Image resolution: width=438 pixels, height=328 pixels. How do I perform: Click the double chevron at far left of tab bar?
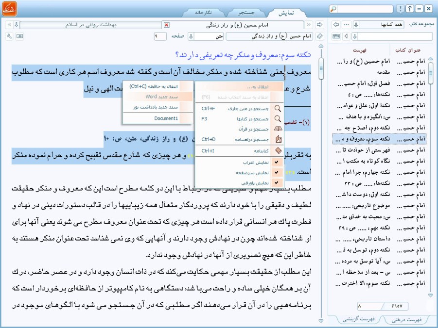[x=9, y=25]
